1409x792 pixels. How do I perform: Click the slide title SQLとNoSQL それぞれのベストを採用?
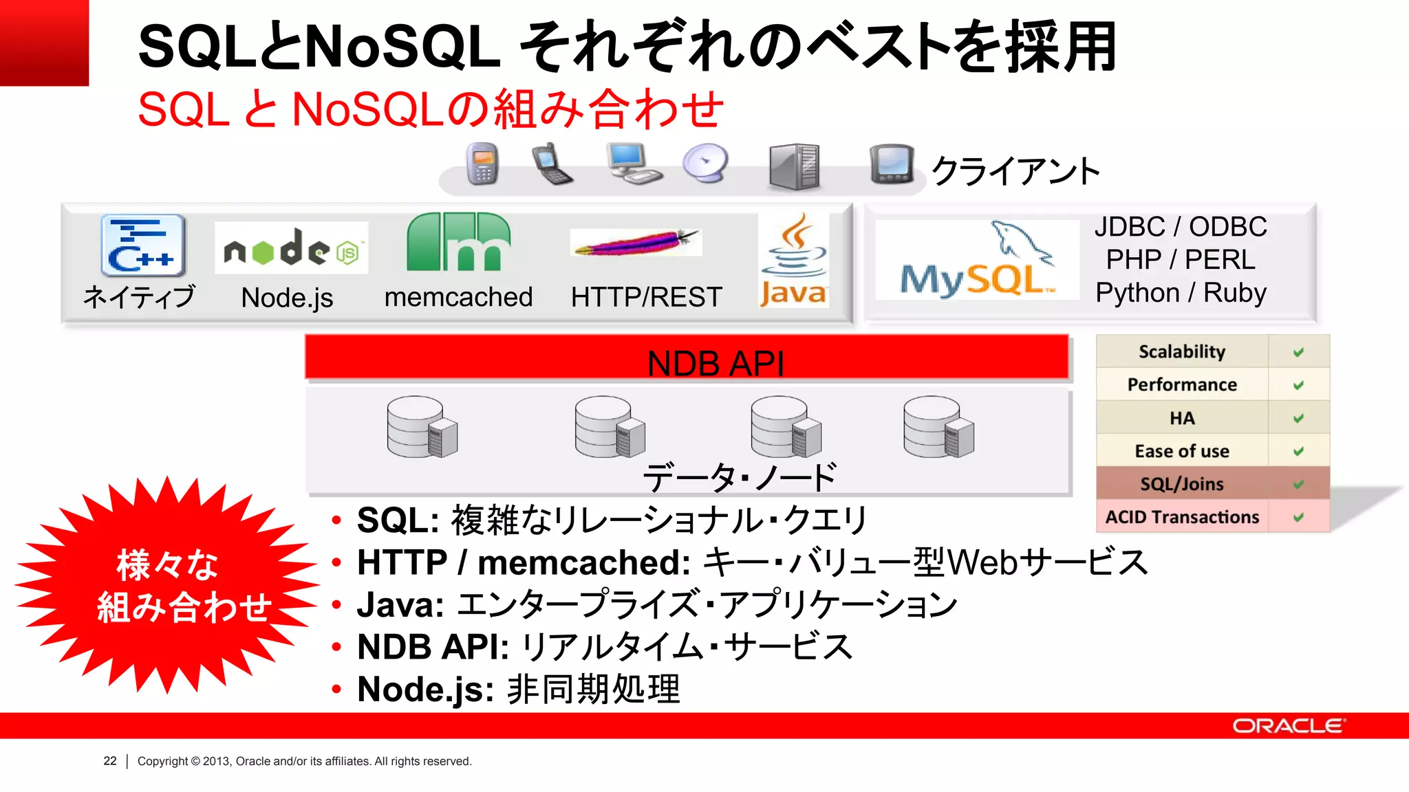coord(627,47)
